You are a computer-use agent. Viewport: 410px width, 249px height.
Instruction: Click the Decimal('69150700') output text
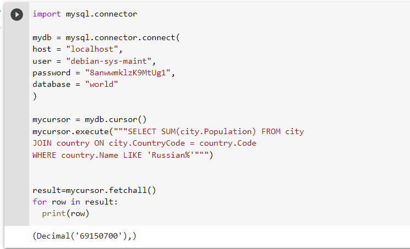pyautogui.click(x=84, y=236)
